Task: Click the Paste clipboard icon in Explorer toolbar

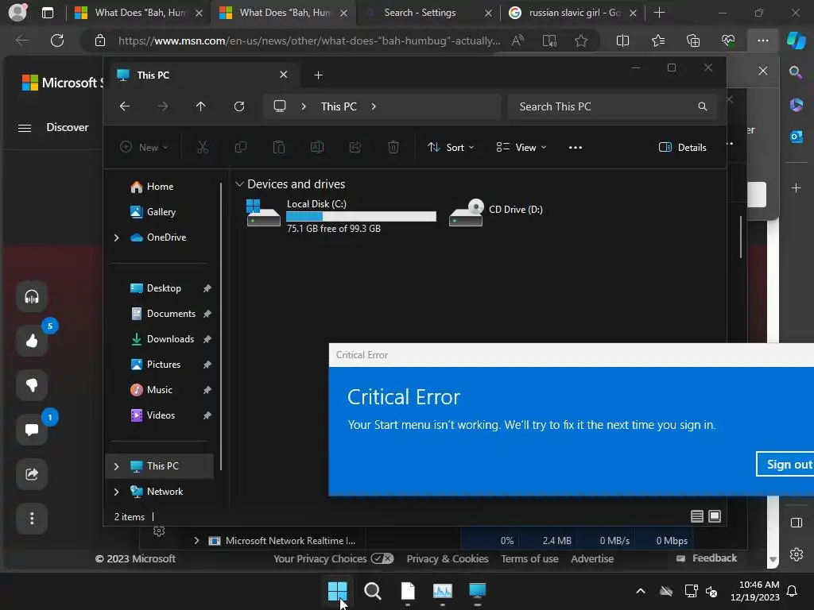Action: pos(279,147)
